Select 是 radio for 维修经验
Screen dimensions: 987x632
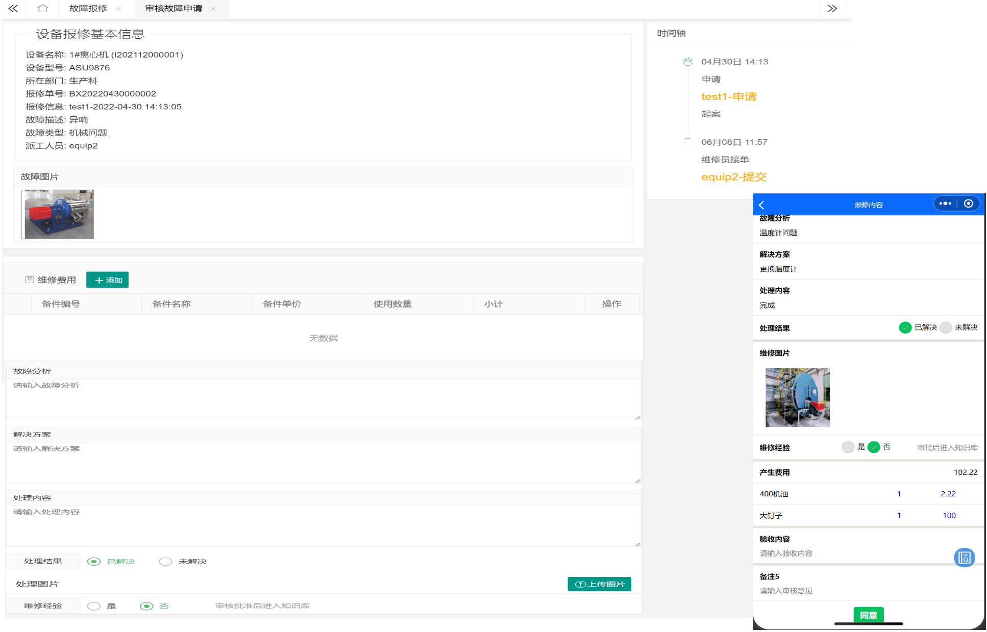(94, 606)
